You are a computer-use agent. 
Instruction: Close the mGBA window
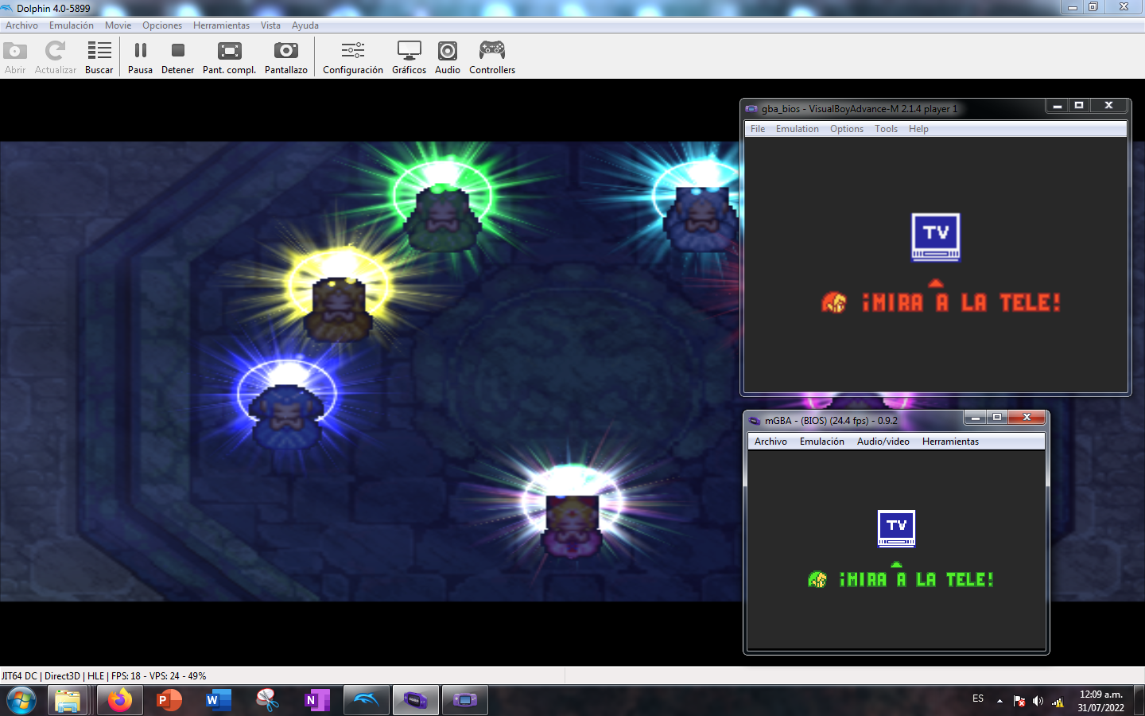click(x=1027, y=418)
